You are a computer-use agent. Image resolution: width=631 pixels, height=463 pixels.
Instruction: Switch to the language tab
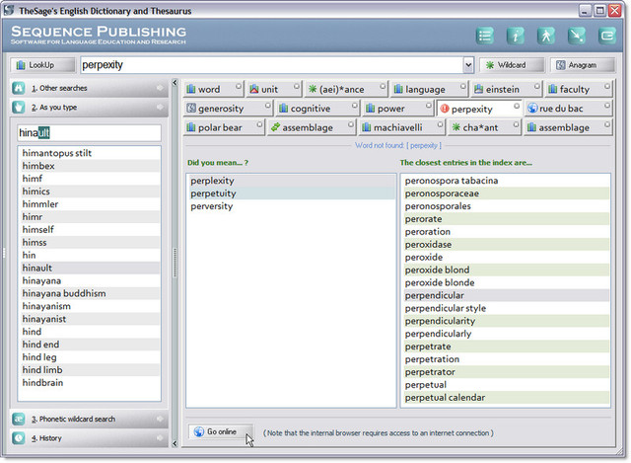click(x=430, y=89)
